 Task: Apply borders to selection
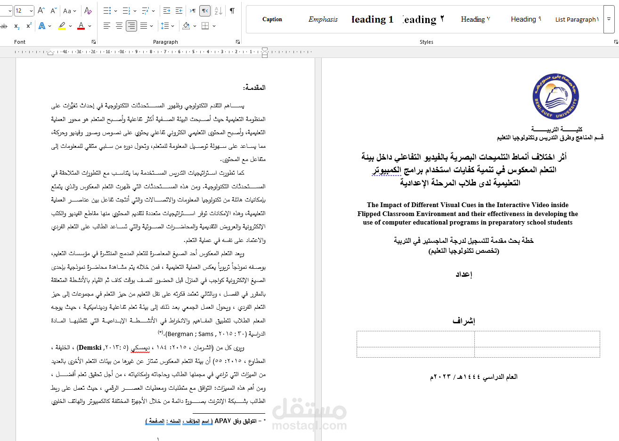tap(205, 26)
